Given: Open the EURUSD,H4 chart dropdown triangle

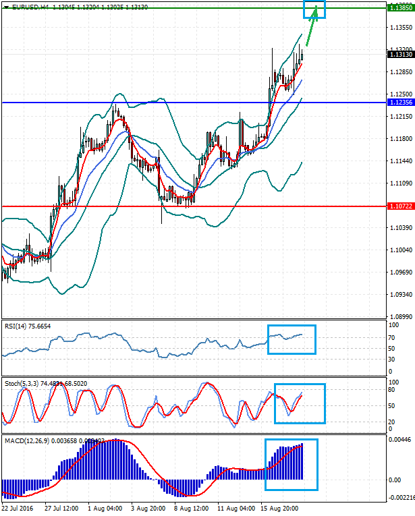Looking at the screenshot, I should (x=5, y=6).
